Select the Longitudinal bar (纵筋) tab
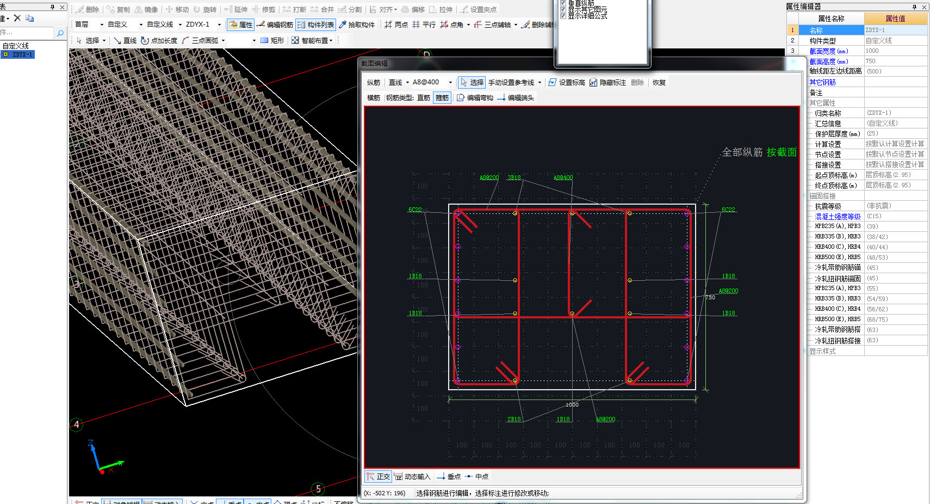The width and height of the screenshot is (930, 504). pos(374,82)
